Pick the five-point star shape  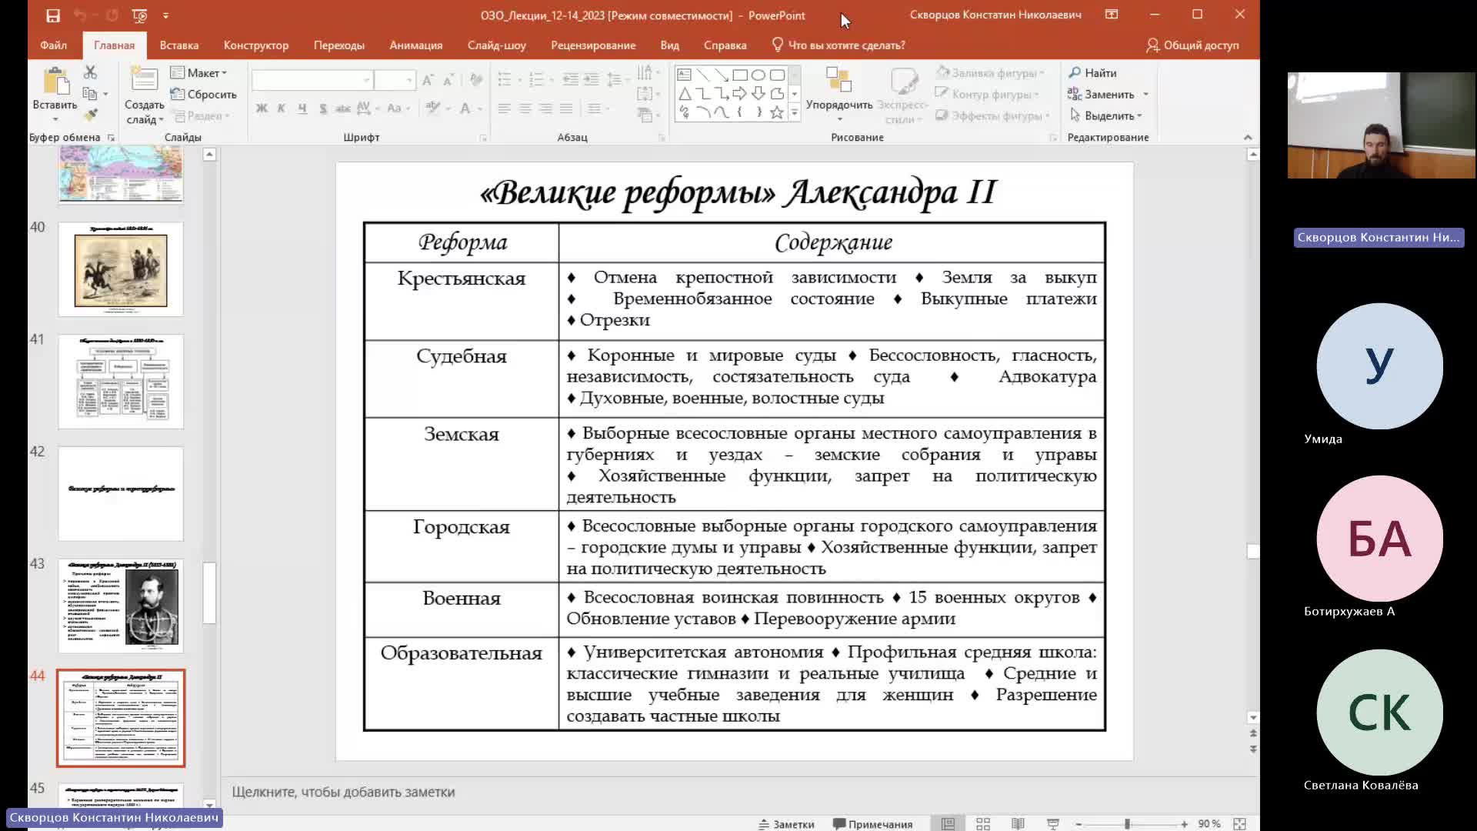point(777,112)
